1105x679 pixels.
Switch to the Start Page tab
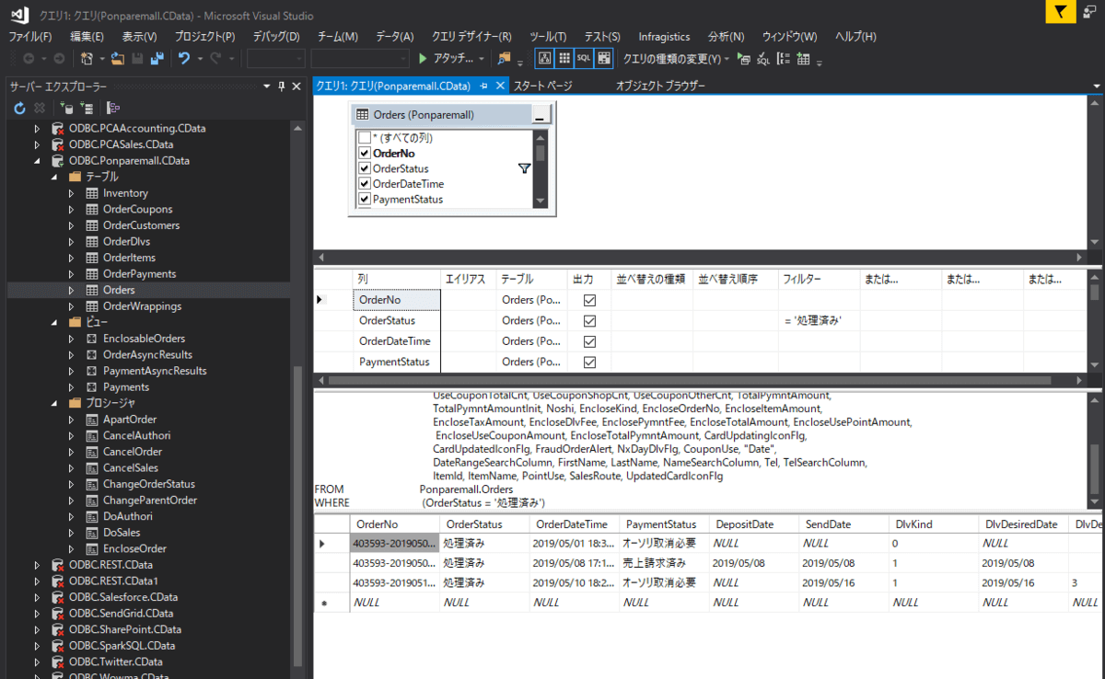[x=542, y=86]
